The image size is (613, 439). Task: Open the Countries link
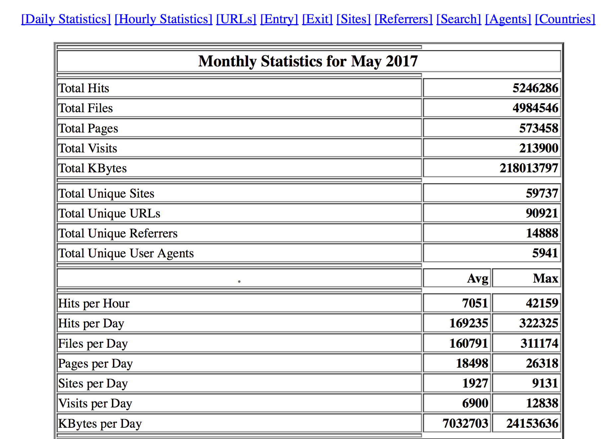tap(565, 19)
